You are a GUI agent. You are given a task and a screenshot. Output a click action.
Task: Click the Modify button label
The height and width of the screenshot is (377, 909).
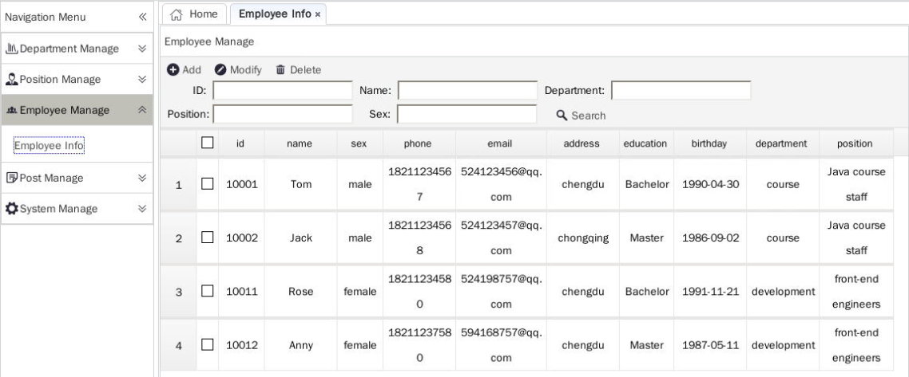246,70
